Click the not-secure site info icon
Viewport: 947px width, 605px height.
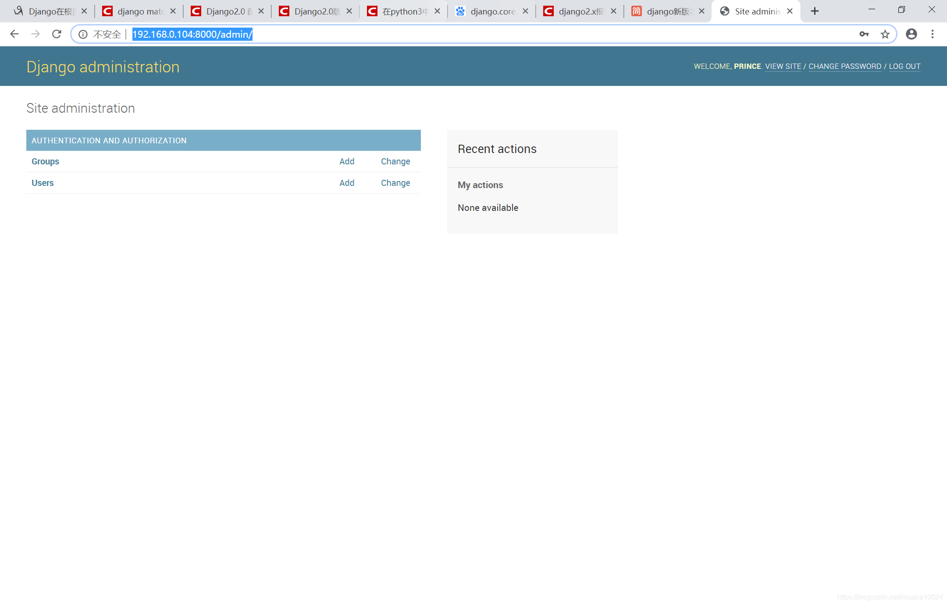point(83,34)
